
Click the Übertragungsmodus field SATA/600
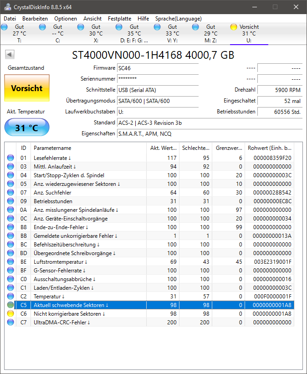coord(158,101)
